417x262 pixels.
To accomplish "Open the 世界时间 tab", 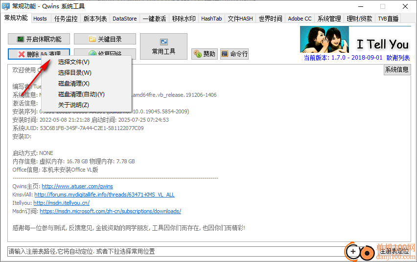I will click(x=270, y=19).
